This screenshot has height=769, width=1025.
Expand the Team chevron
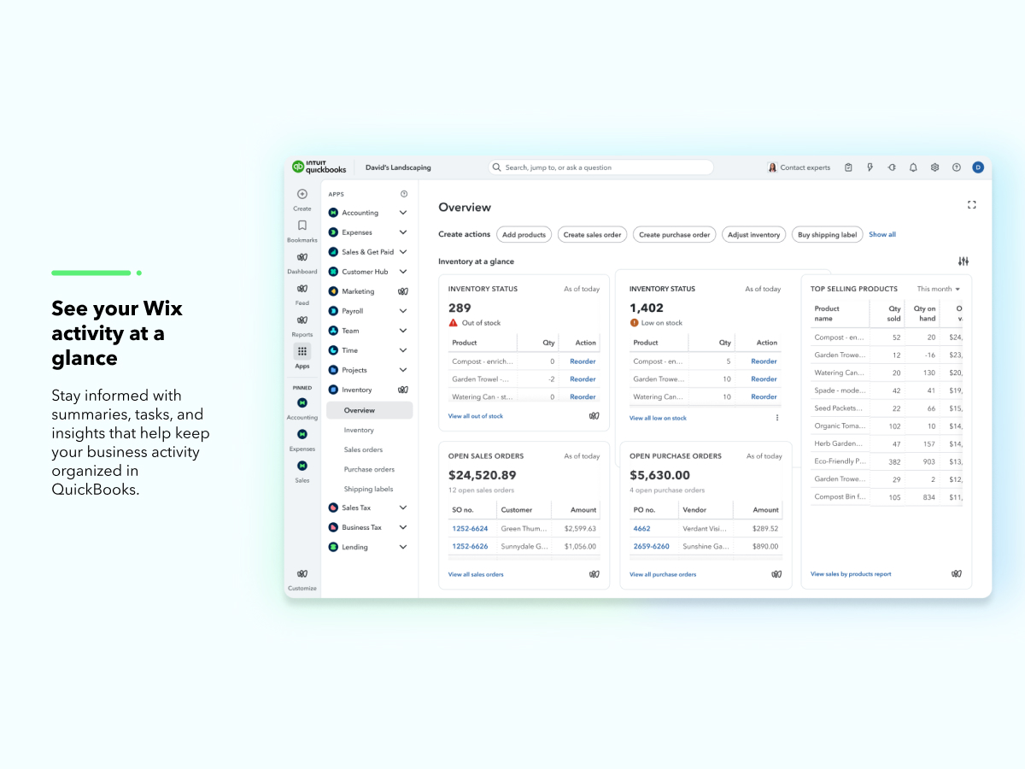pyautogui.click(x=403, y=331)
